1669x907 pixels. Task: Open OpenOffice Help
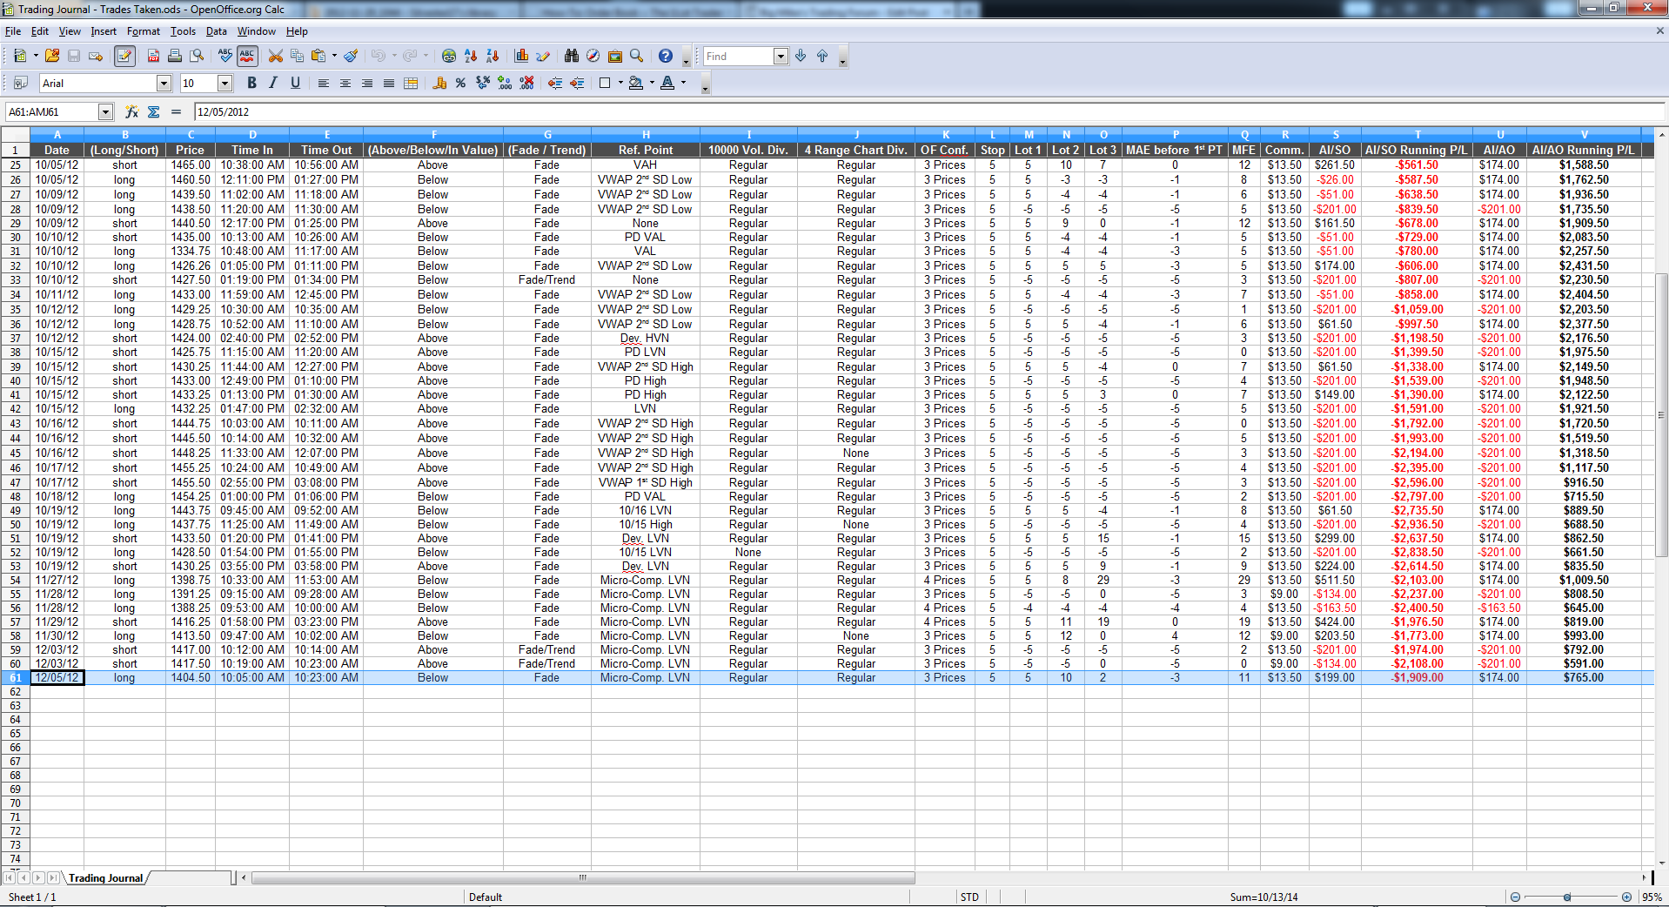[666, 56]
